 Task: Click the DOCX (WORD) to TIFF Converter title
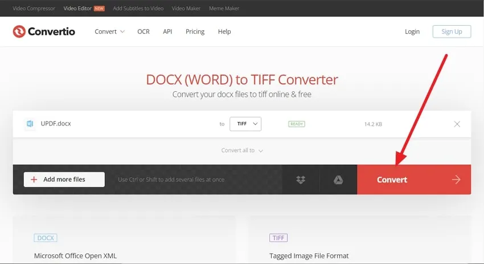(x=242, y=80)
